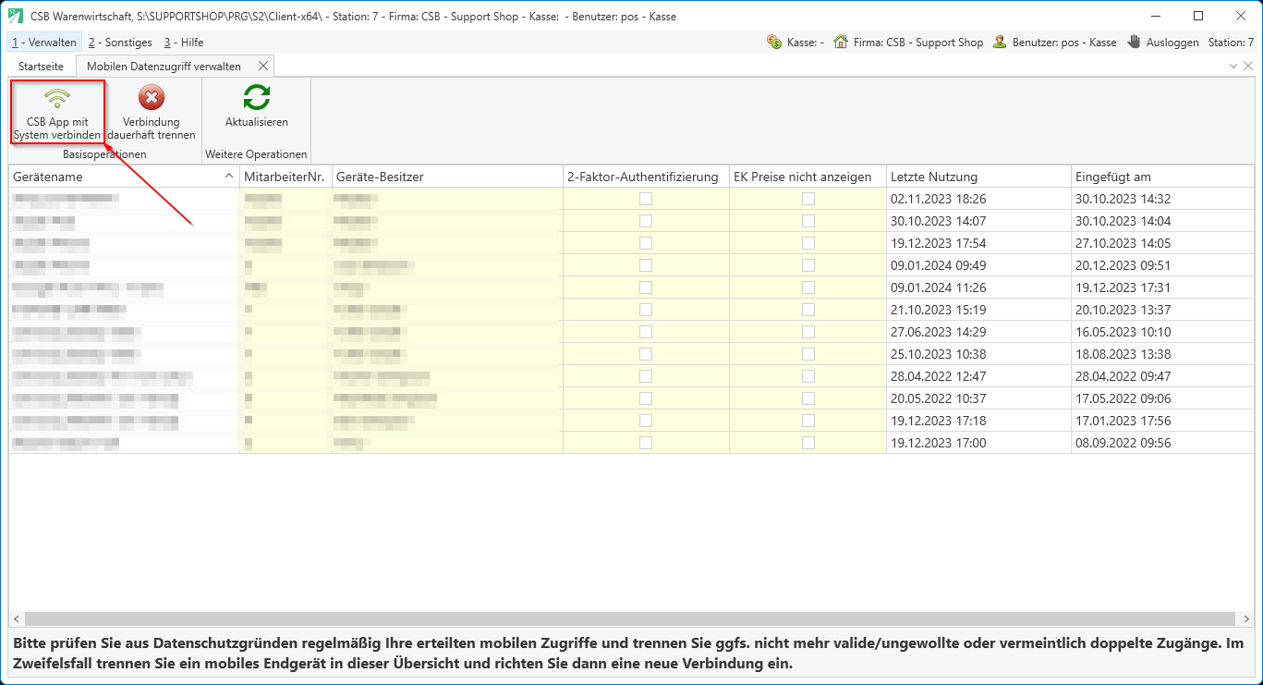The width and height of the screenshot is (1263, 685).
Task: Open the 3 - Hilfe menu
Action: tap(183, 43)
